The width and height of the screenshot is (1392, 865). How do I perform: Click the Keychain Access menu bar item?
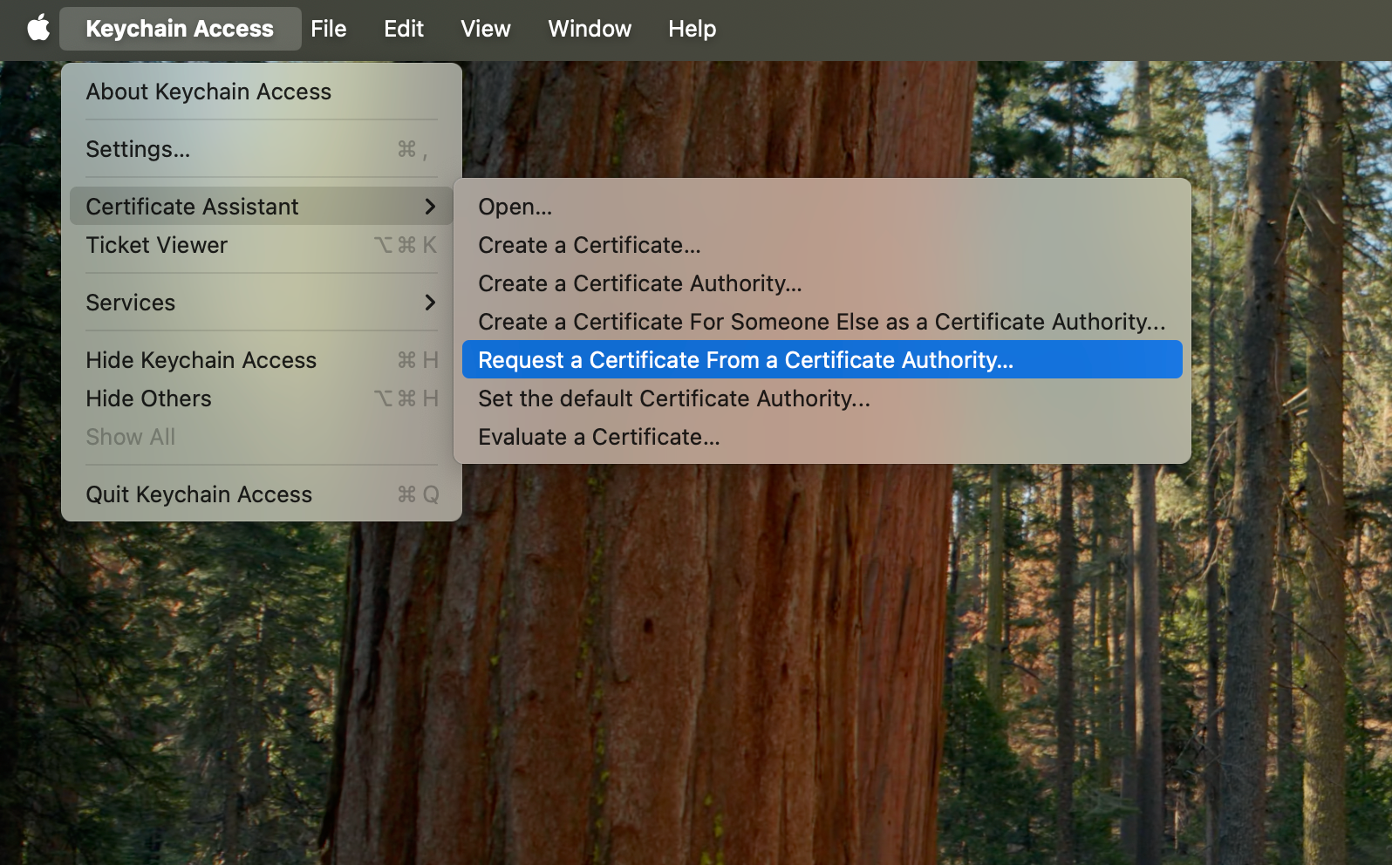180,29
